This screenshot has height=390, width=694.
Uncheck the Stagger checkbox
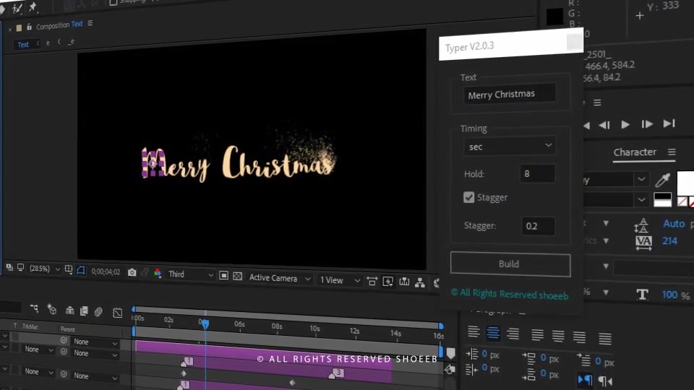pyautogui.click(x=468, y=197)
